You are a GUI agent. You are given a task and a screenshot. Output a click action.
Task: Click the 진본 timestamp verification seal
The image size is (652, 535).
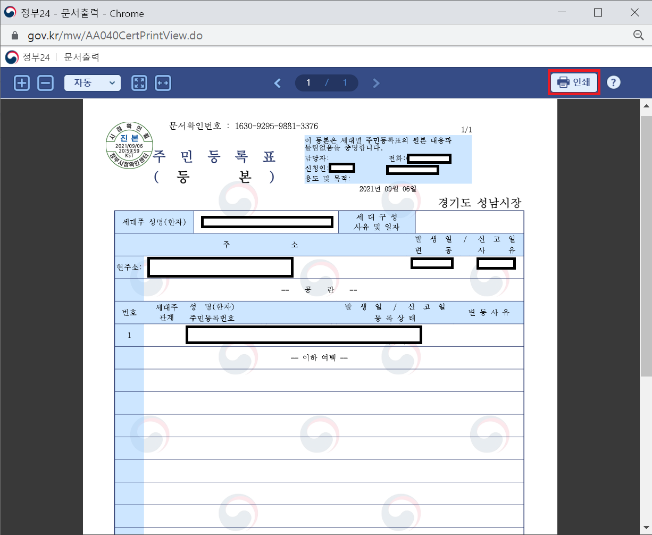(x=130, y=145)
